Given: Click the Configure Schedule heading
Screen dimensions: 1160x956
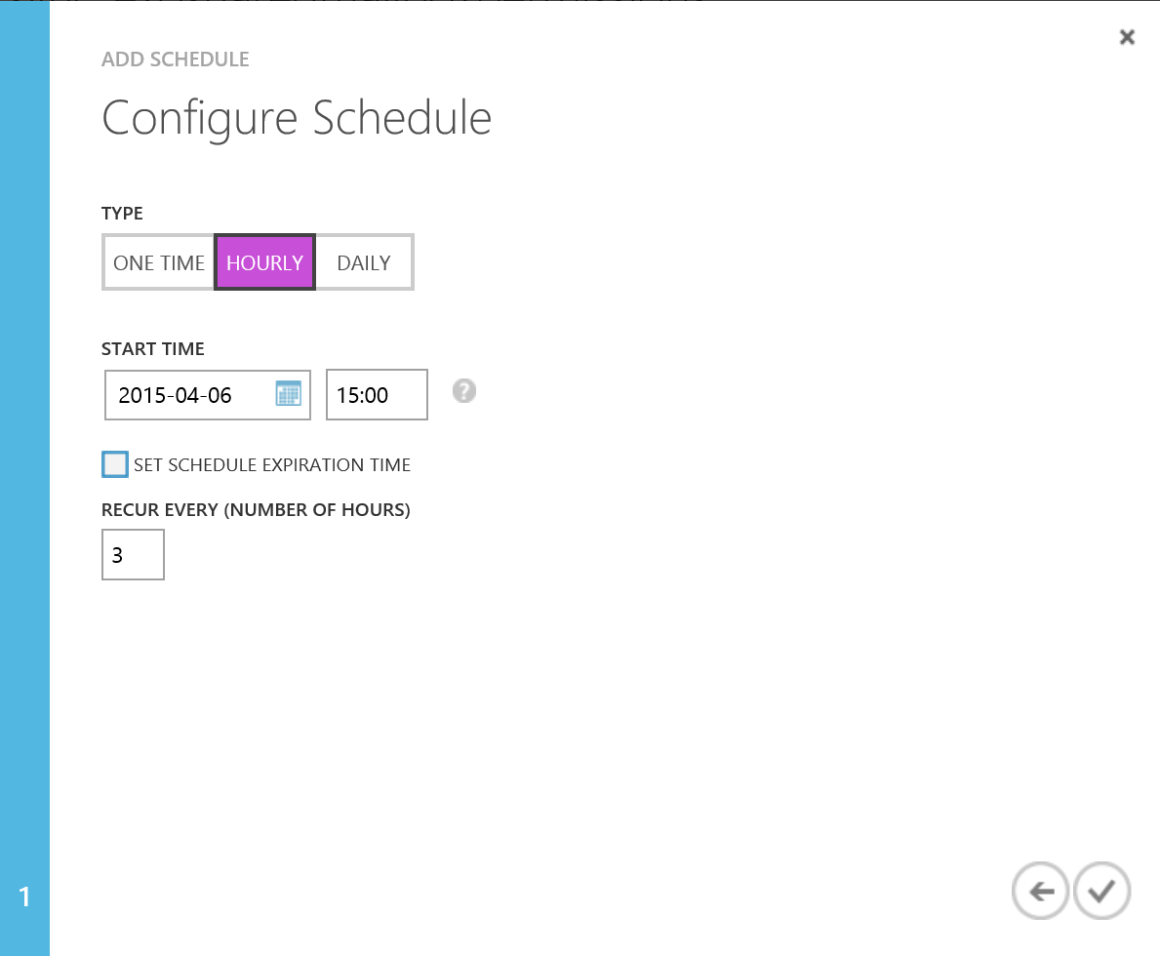Looking at the screenshot, I should click(x=297, y=118).
